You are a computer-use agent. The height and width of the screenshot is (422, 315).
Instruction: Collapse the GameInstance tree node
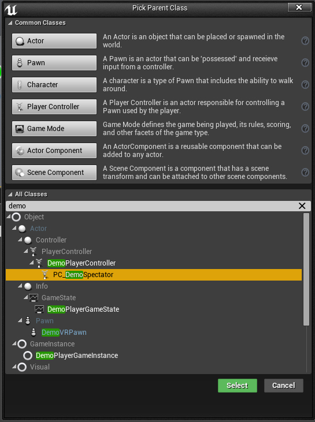pyautogui.click(x=14, y=343)
